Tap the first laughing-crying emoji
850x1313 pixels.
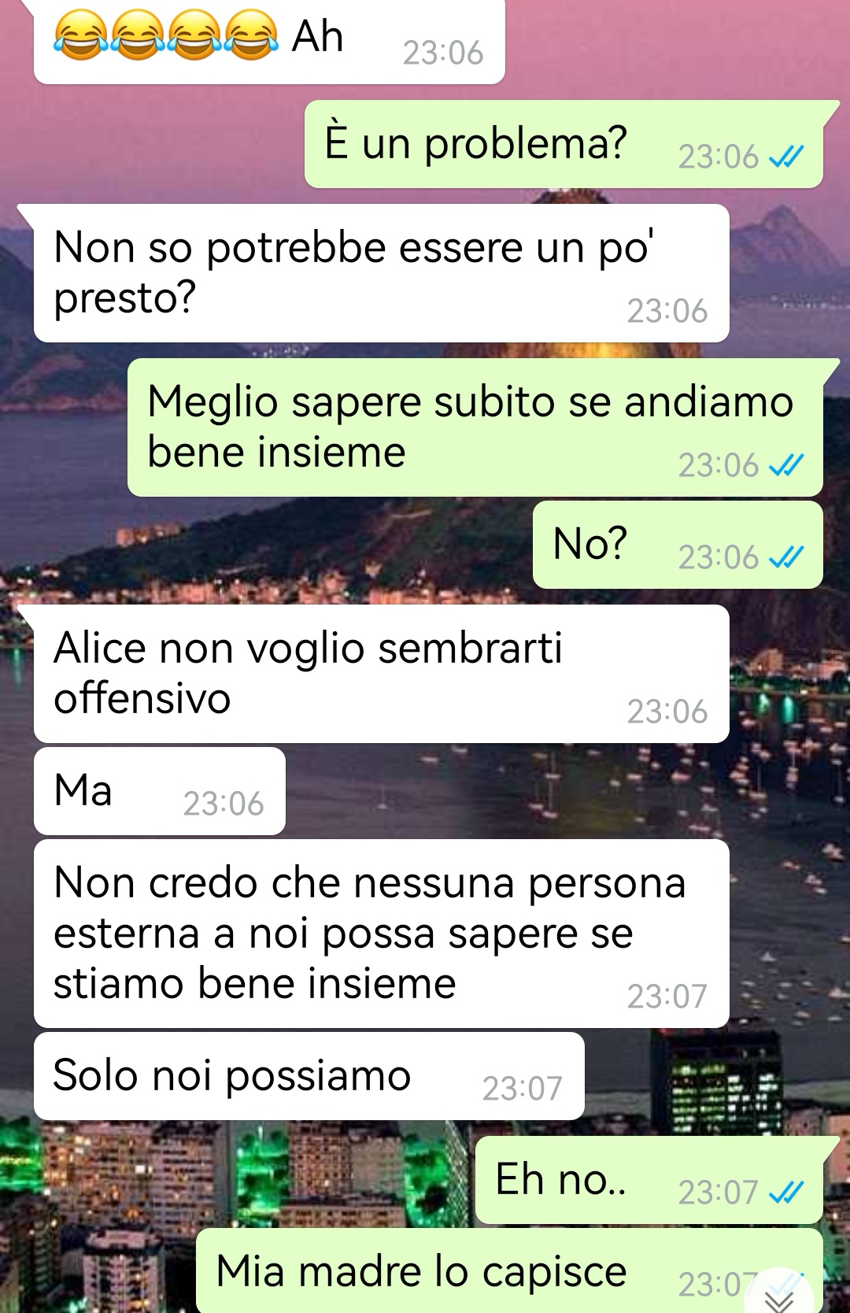click(81, 36)
